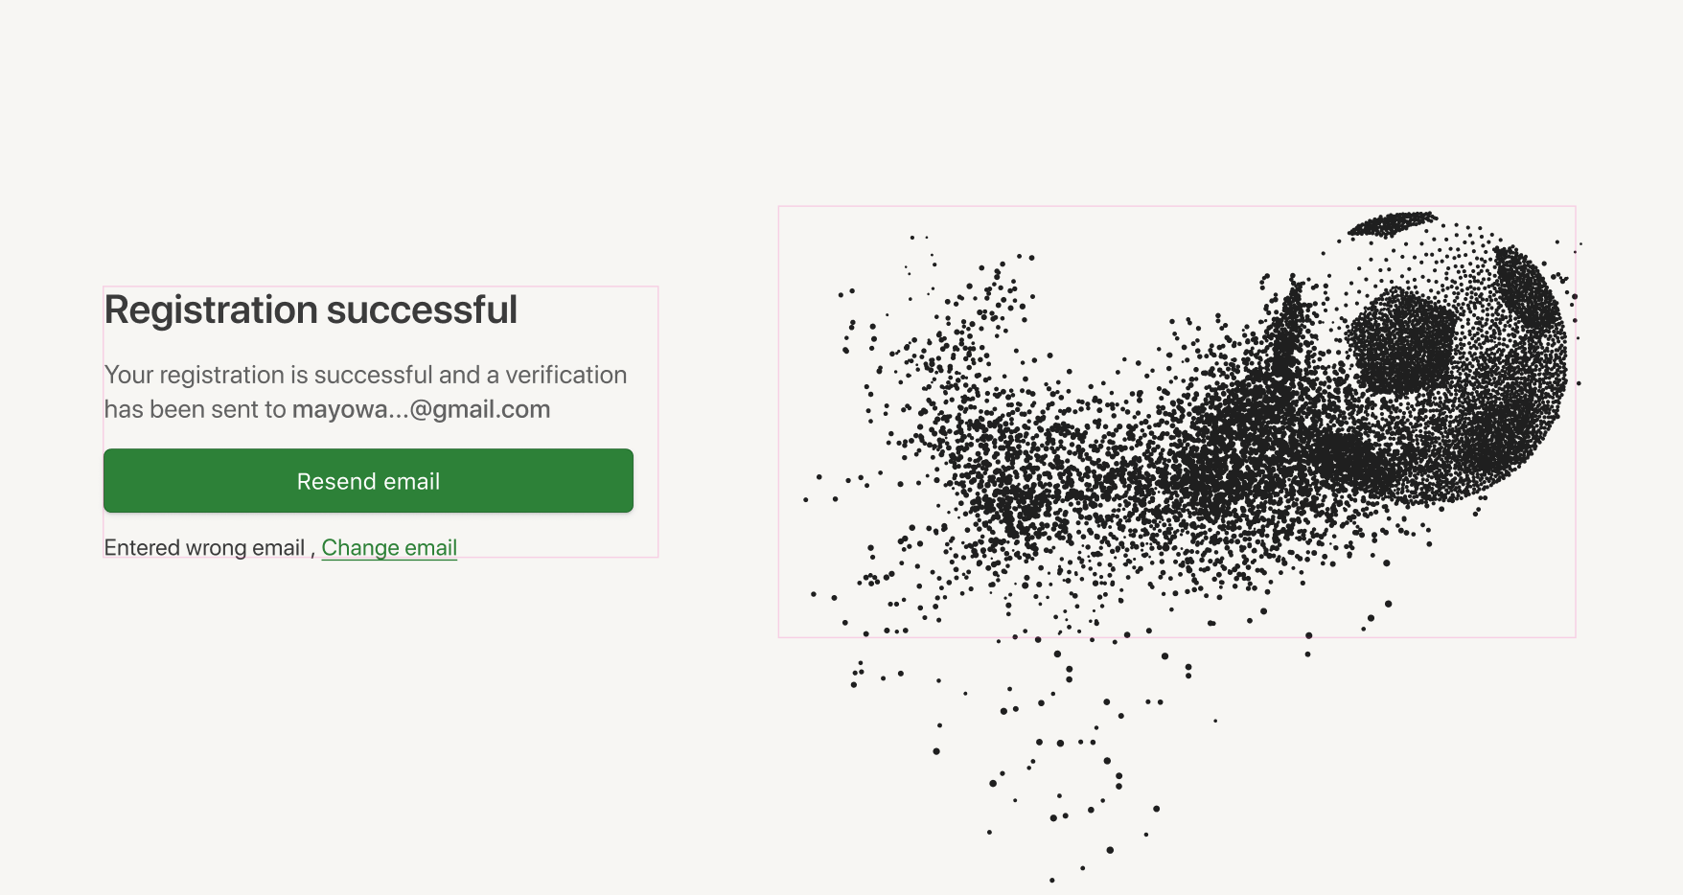Click the word "Registration" in the heading
This screenshot has width=1683, height=895.
tap(211, 310)
